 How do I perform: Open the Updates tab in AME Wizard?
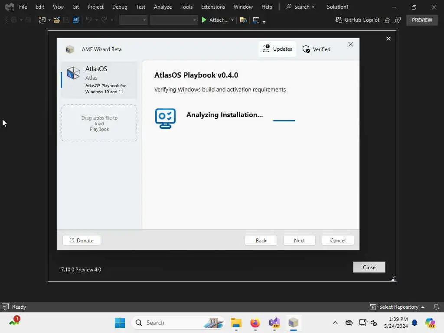coord(277,49)
